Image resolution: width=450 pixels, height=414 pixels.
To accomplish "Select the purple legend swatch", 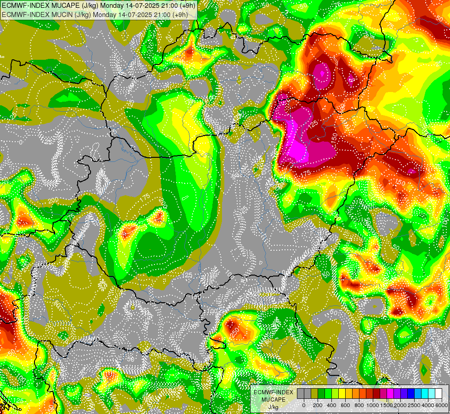I will point(397,393).
